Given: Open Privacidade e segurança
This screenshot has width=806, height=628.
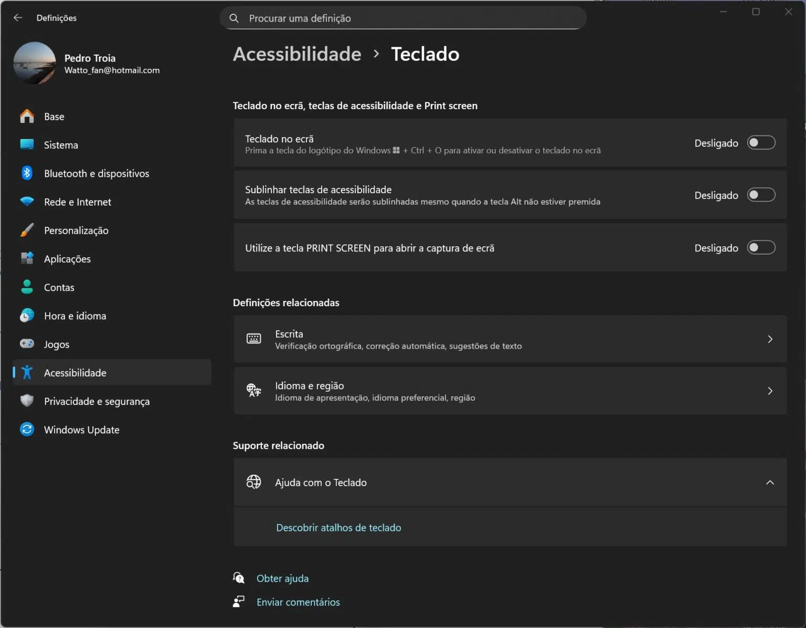Looking at the screenshot, I should (x=112, y=401).
